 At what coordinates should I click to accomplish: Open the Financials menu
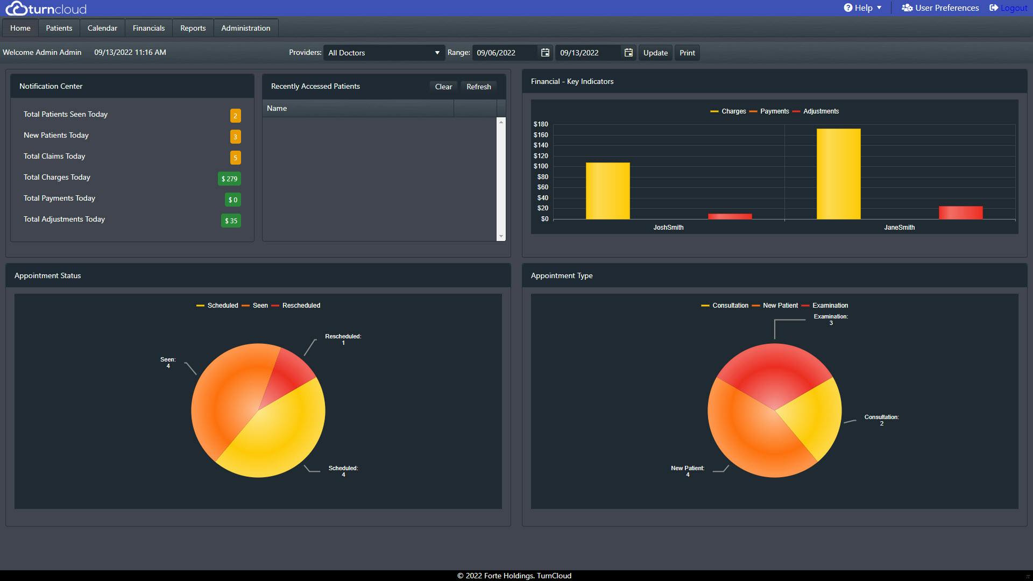(148, 28)
